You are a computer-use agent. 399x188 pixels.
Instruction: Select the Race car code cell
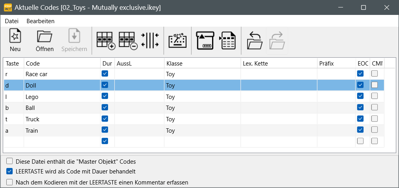pos(62,74)
